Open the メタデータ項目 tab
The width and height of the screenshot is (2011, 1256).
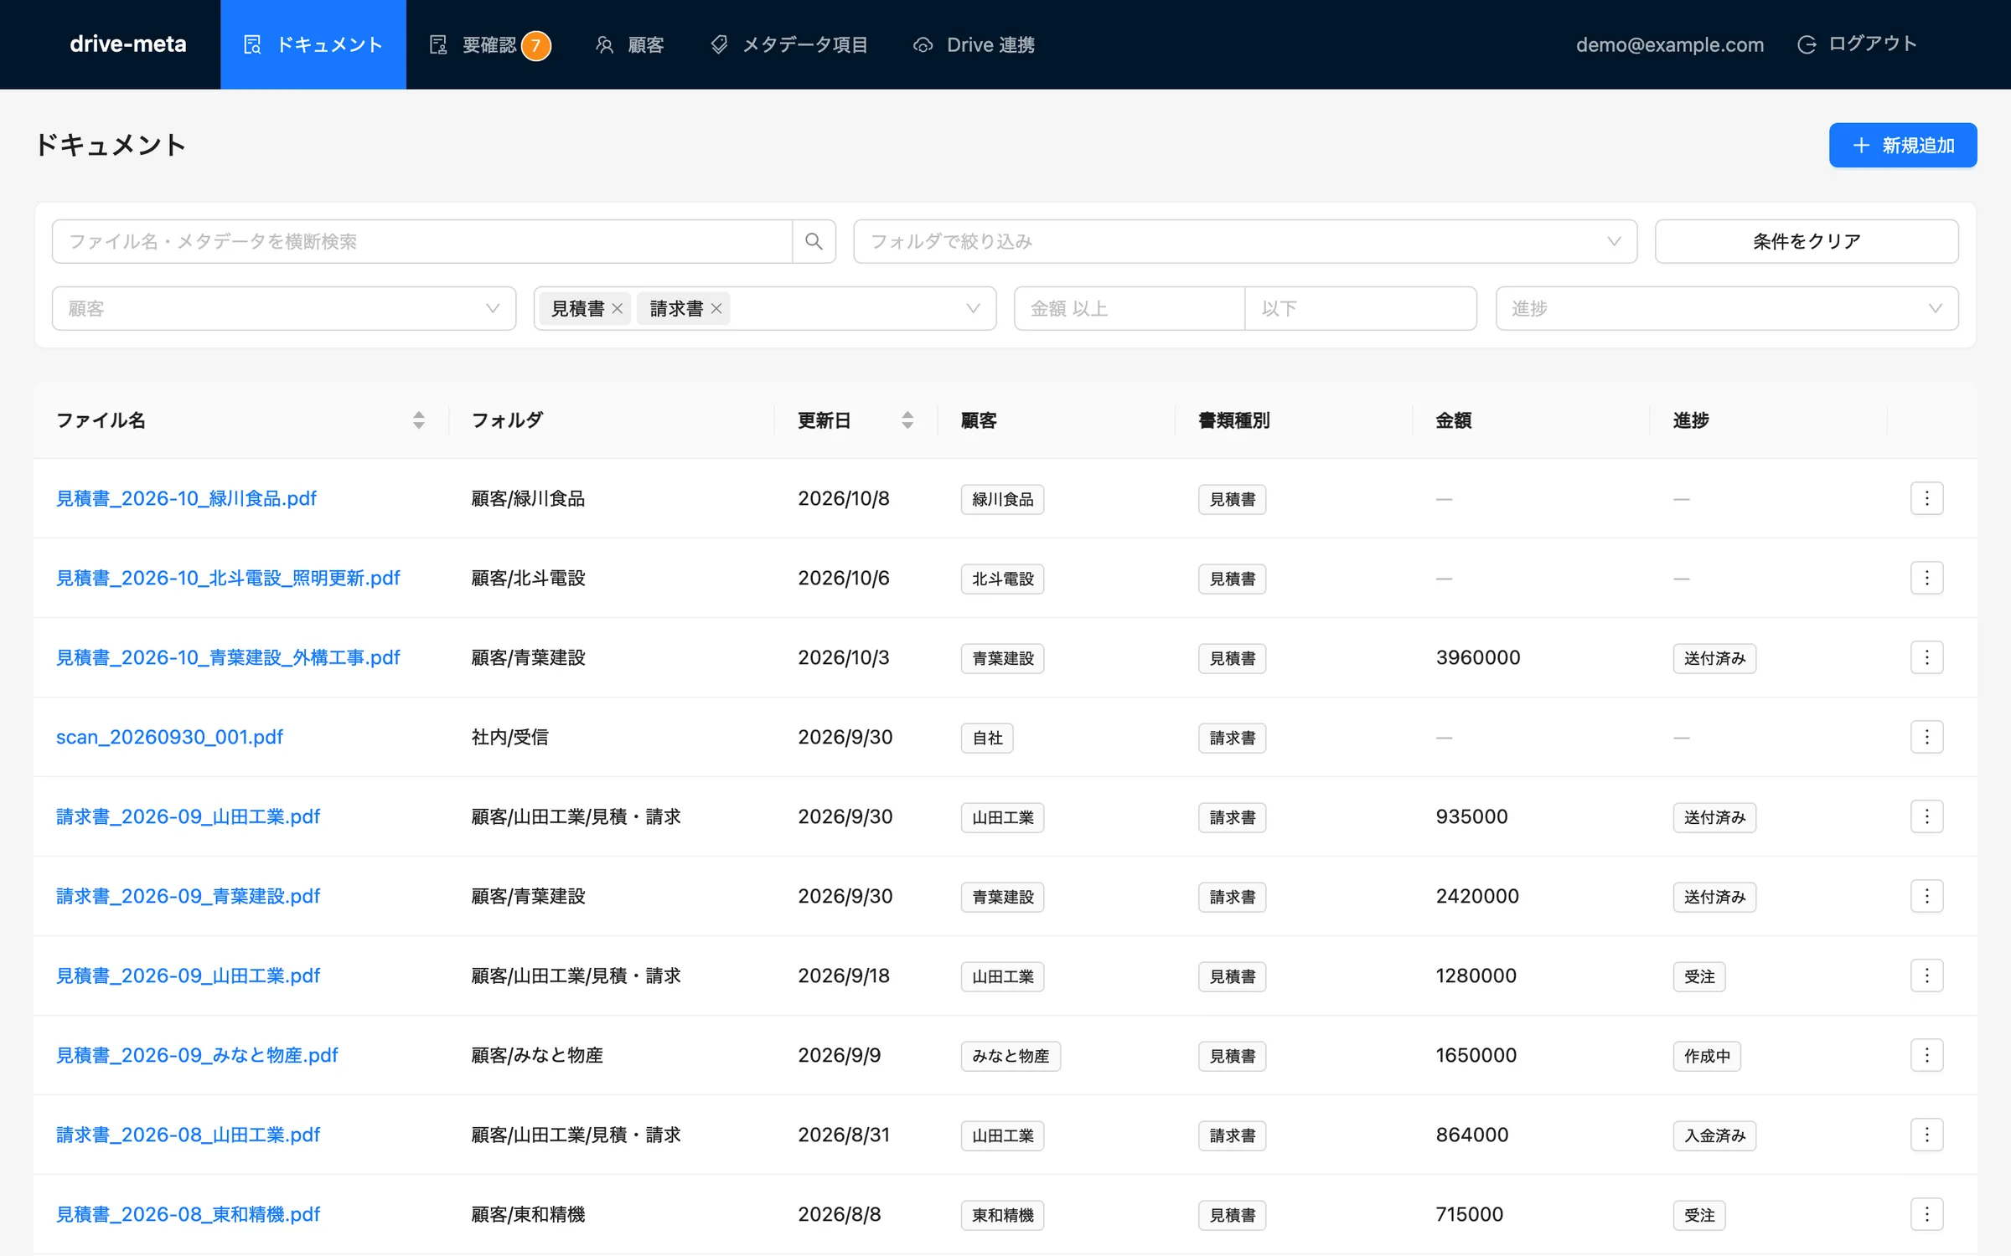point(788,44)
